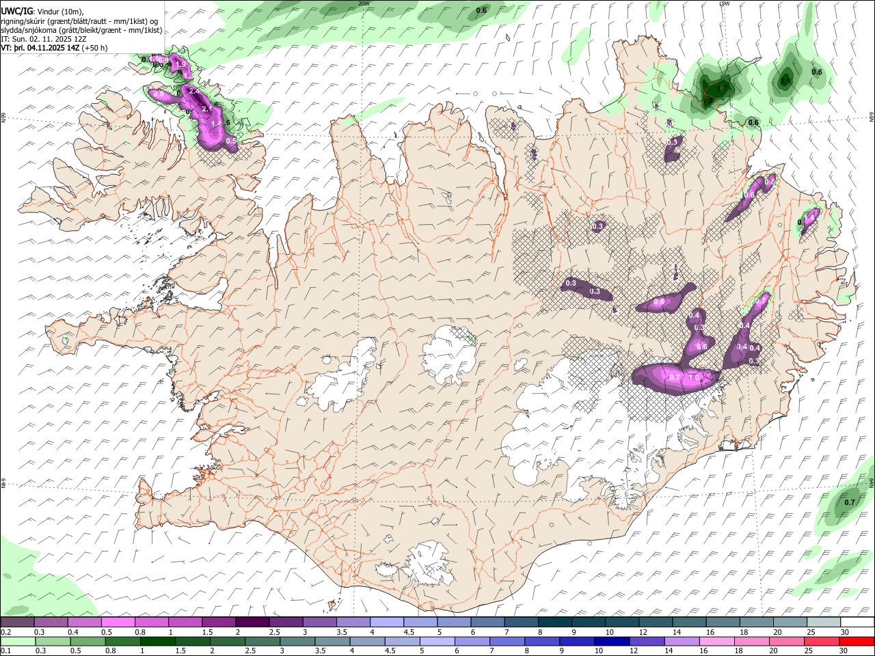Screen dimensions: 875x656
Task: Click the 'UWC/IG' title text
Action: pyautogui.click(x=16, y=11)
